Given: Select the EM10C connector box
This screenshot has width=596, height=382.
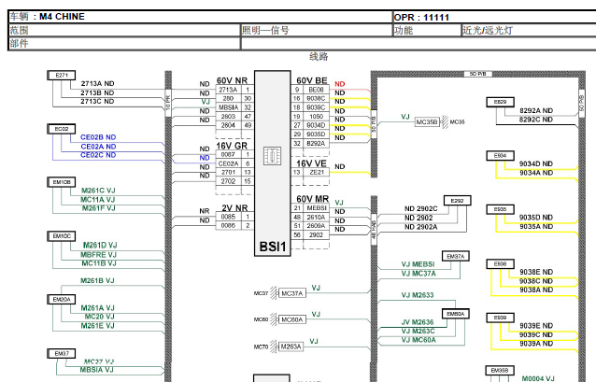Looking at the screenshot, I should click(x=62, y=236).
